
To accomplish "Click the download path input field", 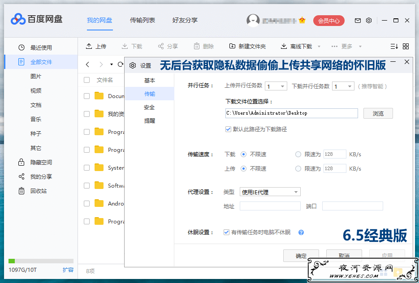I will [292, 113].
